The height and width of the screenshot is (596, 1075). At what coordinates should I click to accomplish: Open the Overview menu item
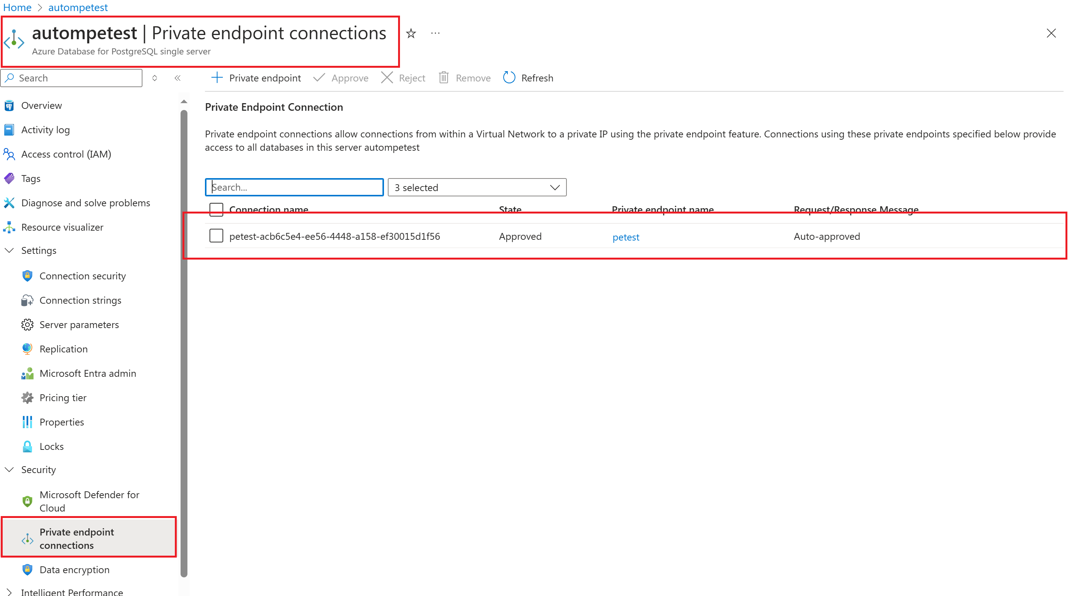[x=41, y=105]
